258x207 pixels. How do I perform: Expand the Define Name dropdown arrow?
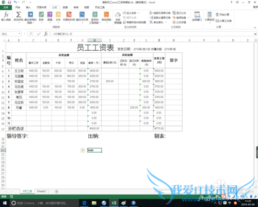tap(139, 13)
